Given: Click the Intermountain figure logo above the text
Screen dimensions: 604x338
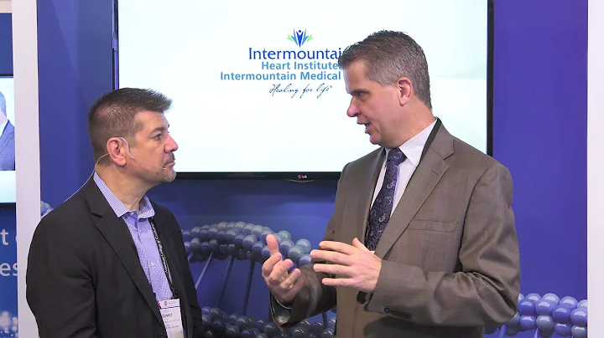Looking at the screenshot, I should tap(299, 38).
